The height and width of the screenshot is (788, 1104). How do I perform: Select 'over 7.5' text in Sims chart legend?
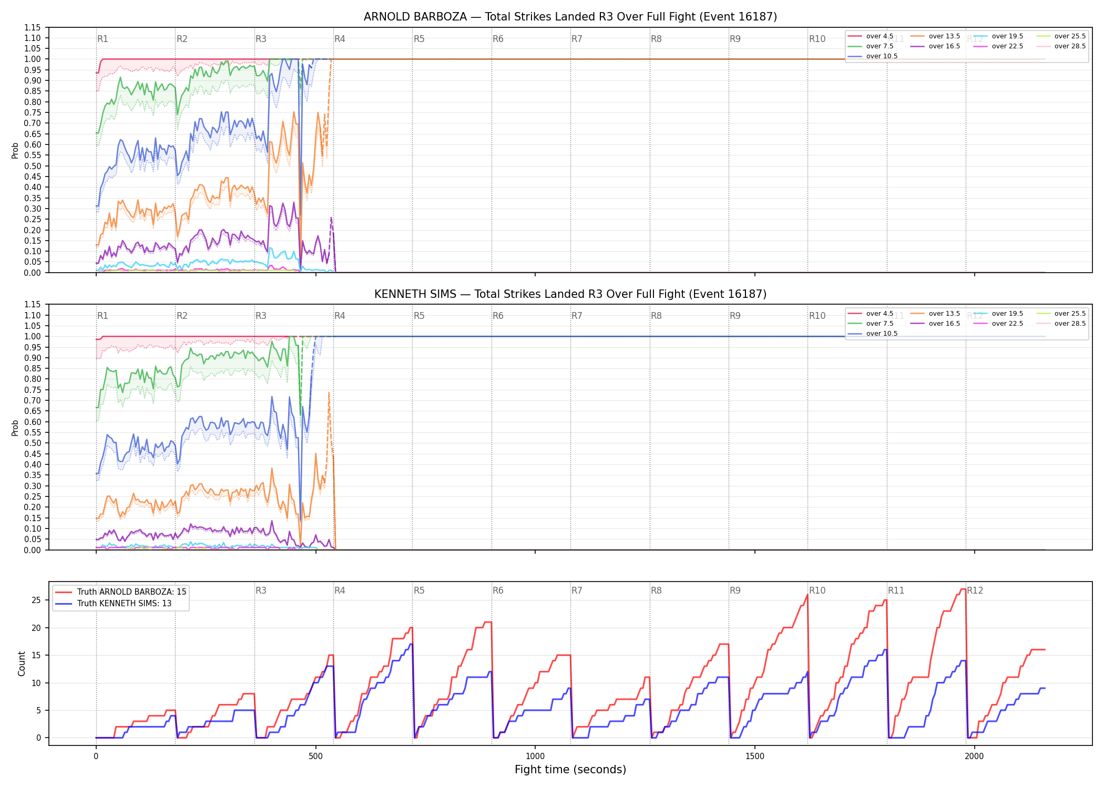[x=880, y=324]
